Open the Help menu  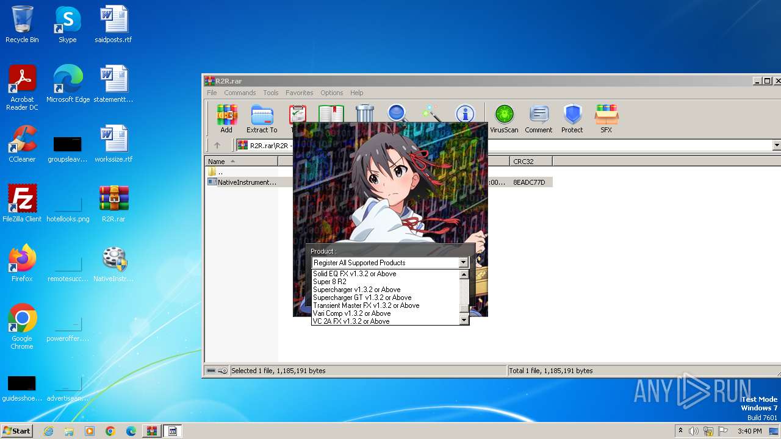[x=357, y=93]
